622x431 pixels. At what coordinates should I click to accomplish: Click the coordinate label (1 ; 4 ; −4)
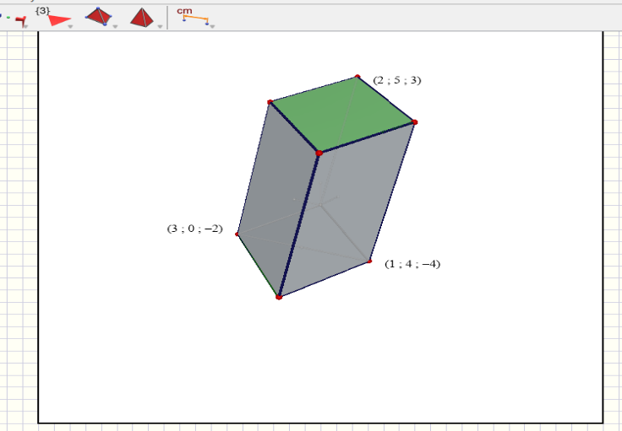[412, 264]
